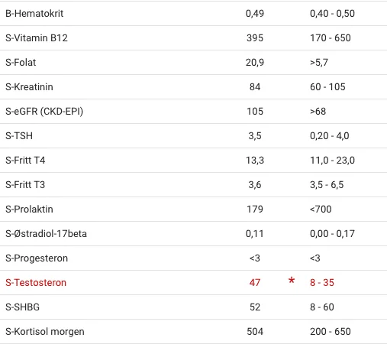This screenshot has width=387, height=354.
Task: Click the S-Fritt T4 value 13,3
Action: pos(255,161)
